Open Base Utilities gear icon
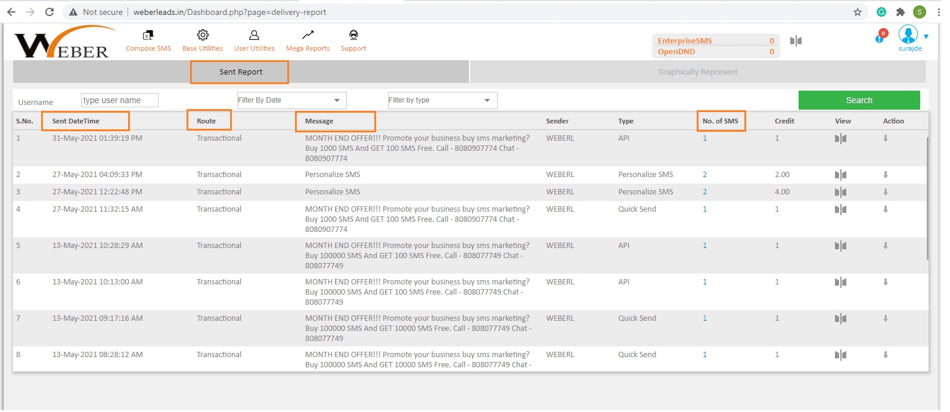This screenshot has height=412, width=950. (x=203, y=36)
